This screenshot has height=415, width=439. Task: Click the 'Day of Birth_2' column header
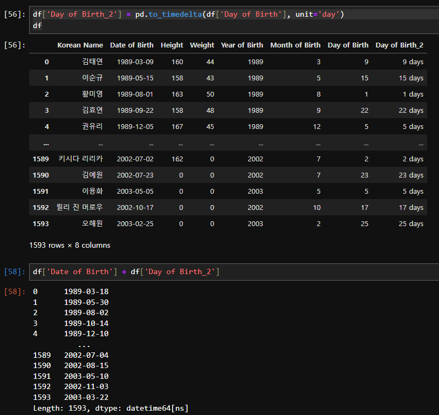click(399, 45)
